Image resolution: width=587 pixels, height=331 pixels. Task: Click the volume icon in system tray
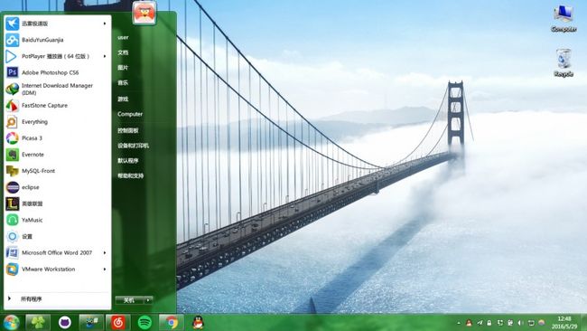(x=520, y=323)
